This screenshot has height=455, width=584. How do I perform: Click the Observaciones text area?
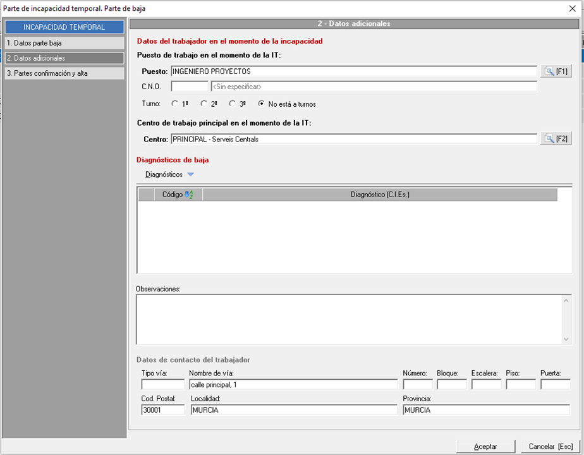(x=348, y=319)
